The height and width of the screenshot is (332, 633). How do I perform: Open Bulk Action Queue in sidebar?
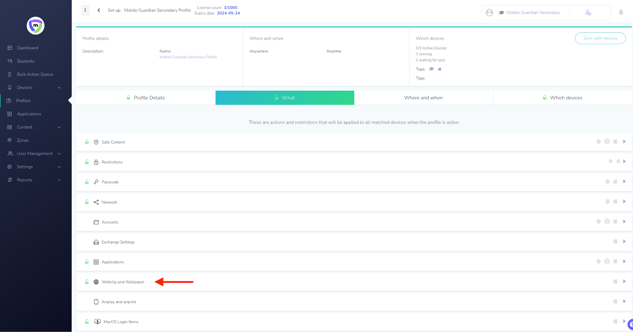(35, 74)
